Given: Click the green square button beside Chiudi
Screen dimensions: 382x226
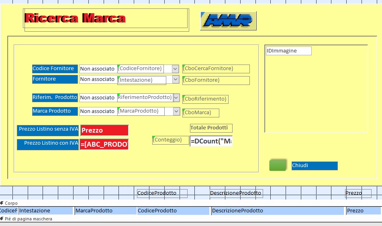Looking at the screenshot, I should (x=278, y=165).
